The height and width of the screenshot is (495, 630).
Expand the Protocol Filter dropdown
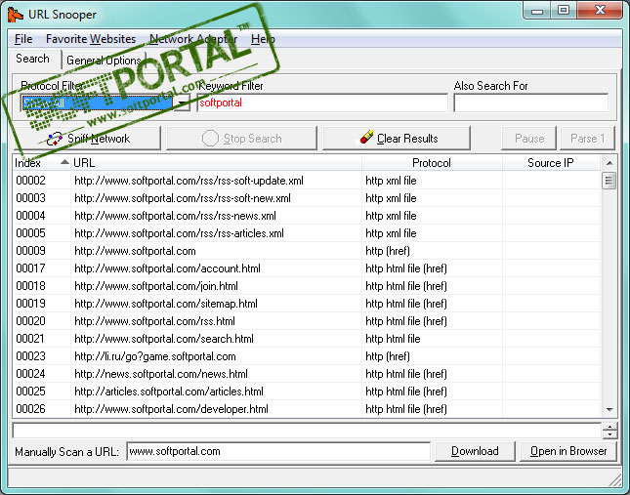183,103
